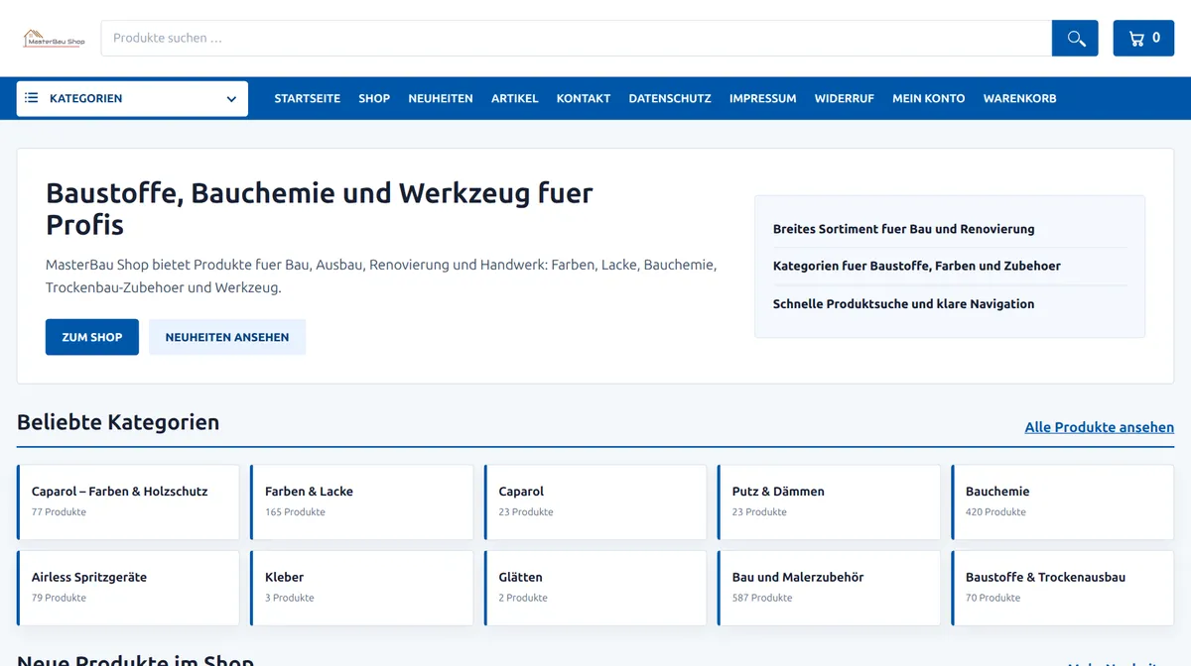The image size is (1191, 666).
Task: Open the Impressum menu link
Action: point(763,98)
